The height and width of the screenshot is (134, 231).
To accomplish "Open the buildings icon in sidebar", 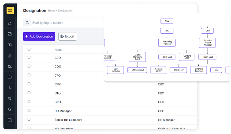I will pos(10,56).
